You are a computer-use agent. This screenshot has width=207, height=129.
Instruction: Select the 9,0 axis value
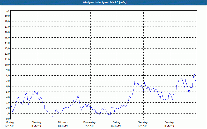[8, 70]
